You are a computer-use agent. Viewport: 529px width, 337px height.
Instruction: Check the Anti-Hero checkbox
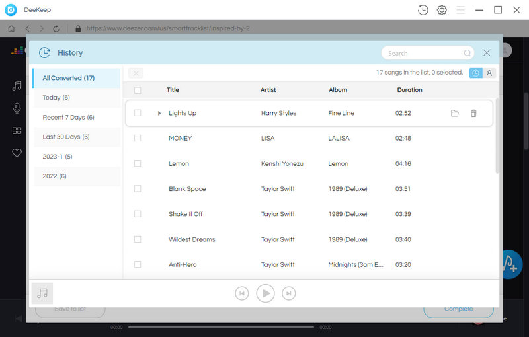point(138,264)
